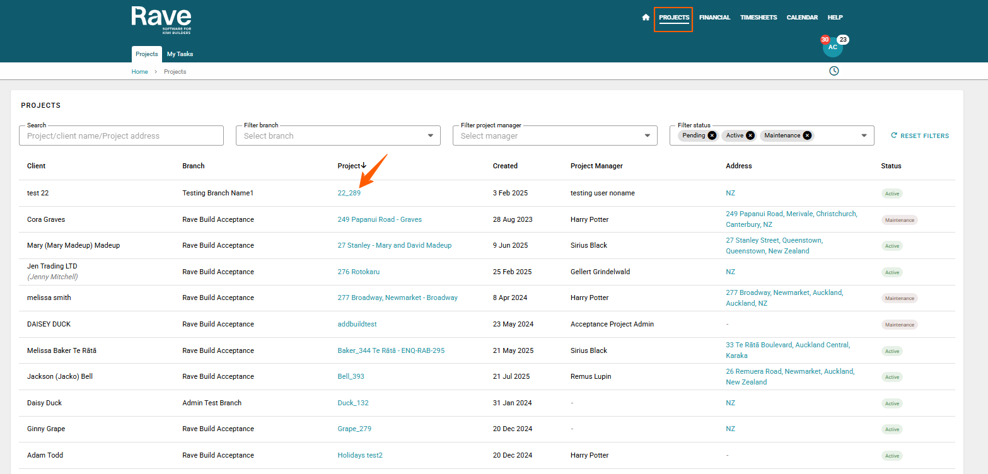Open the Filter status dropdown arrow
This screenshot has width=988, height=474.
click(x=864, y=136)
